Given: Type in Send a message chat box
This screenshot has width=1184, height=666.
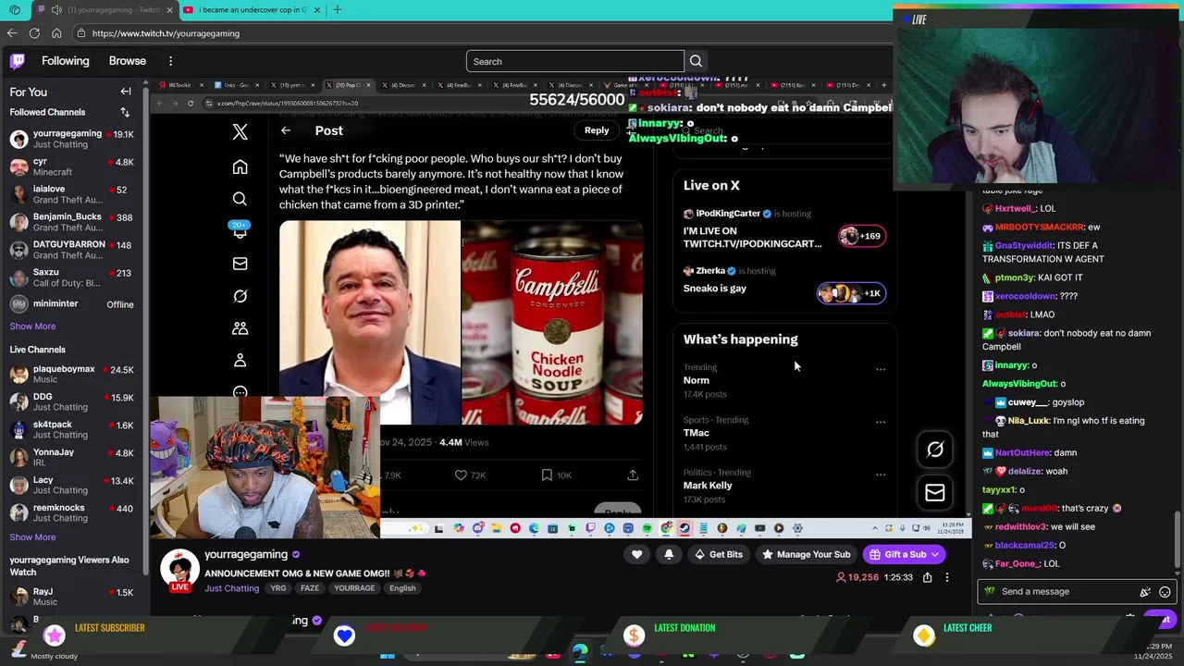Looking at the screenshot, I should (x=1064, y=592).
